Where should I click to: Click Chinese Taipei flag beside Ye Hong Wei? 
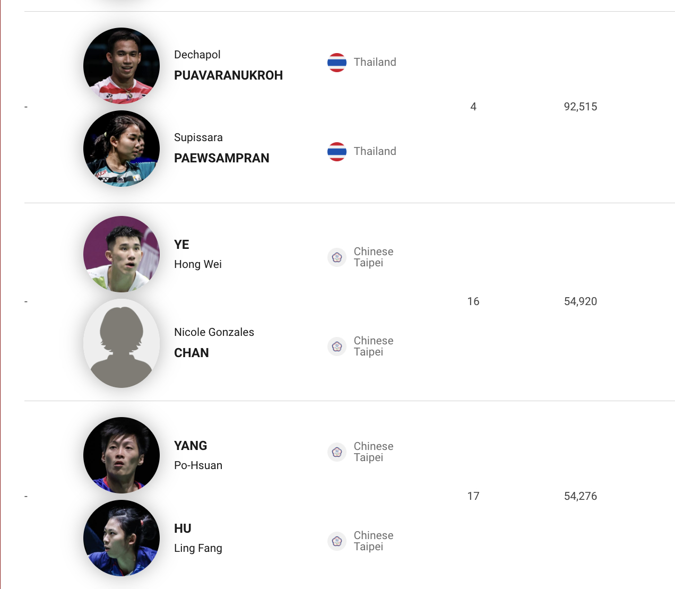point(337,257)
